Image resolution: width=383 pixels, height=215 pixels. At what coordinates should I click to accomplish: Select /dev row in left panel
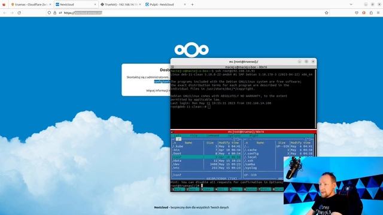coord(206,164)
